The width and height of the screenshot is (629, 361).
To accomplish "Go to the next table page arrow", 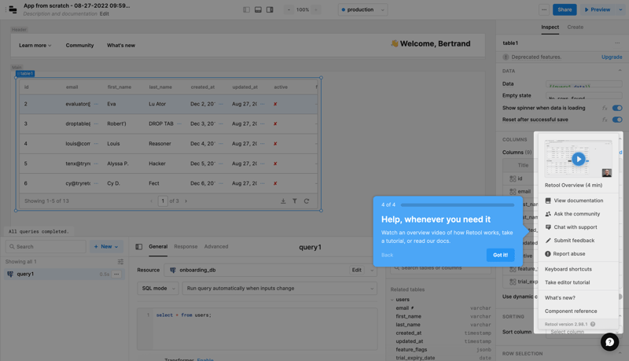I will (186, 201).
